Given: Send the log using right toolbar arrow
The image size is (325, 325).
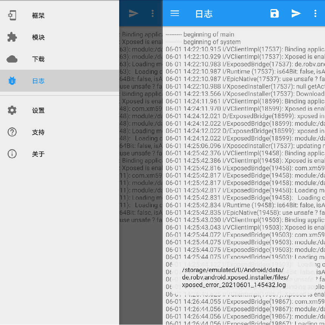Looking at the screenshot, I should [x=296, y=14].
